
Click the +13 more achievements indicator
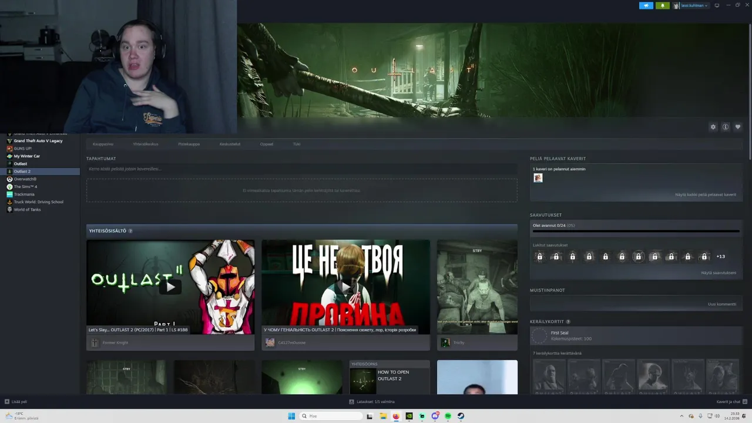pyautogui.click(x=720, y=257)
